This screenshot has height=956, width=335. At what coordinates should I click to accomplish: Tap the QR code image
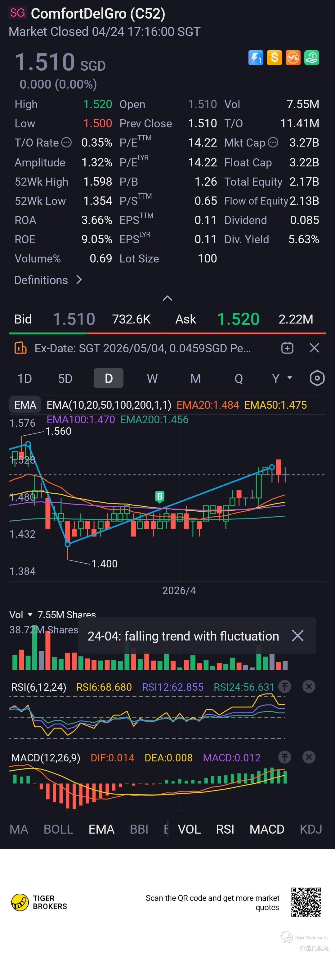[306, 902]
